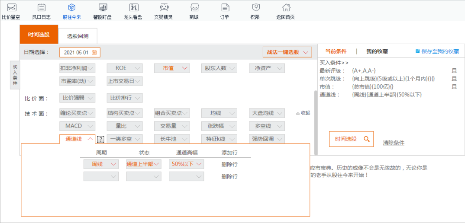Open the 大盘均线 dropdown
The height and width of the screenshot is (223, 465).
coord(267,113)
